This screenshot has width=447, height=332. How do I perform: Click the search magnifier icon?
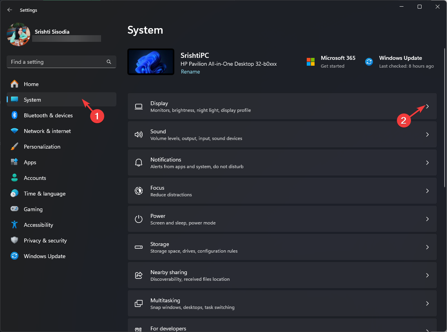tap(109, 62)
